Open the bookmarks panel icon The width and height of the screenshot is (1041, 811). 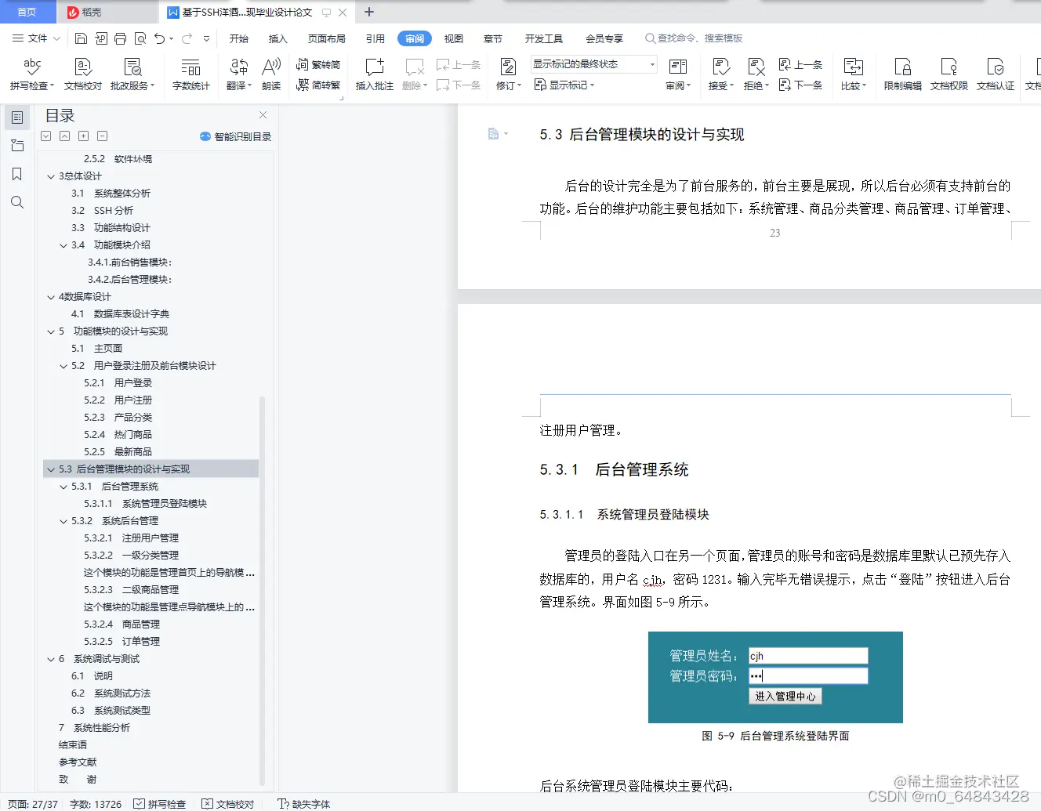[x=17, y=174]
